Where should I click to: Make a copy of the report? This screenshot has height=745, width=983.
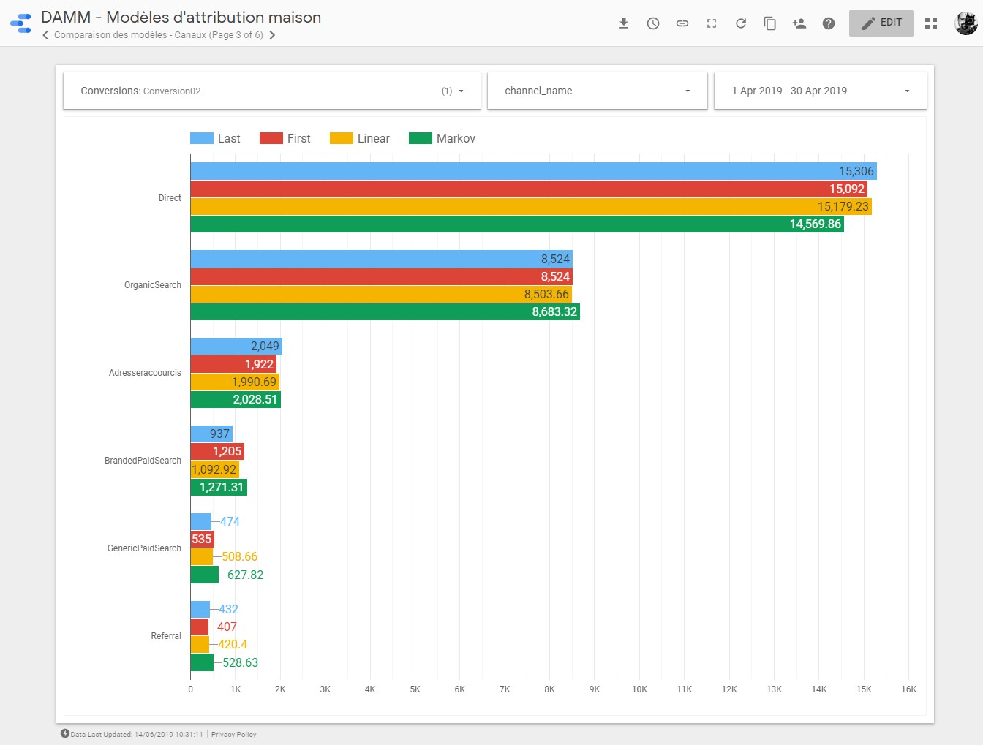[x=770, y=23]
